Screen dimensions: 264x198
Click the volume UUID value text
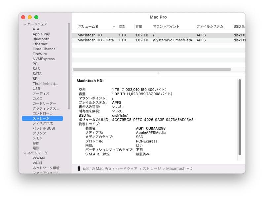click(x=153, y=120)
